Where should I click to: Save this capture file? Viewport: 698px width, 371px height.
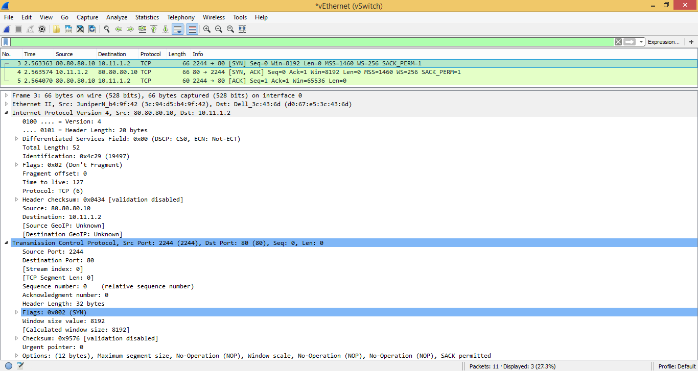coord(68,29)
